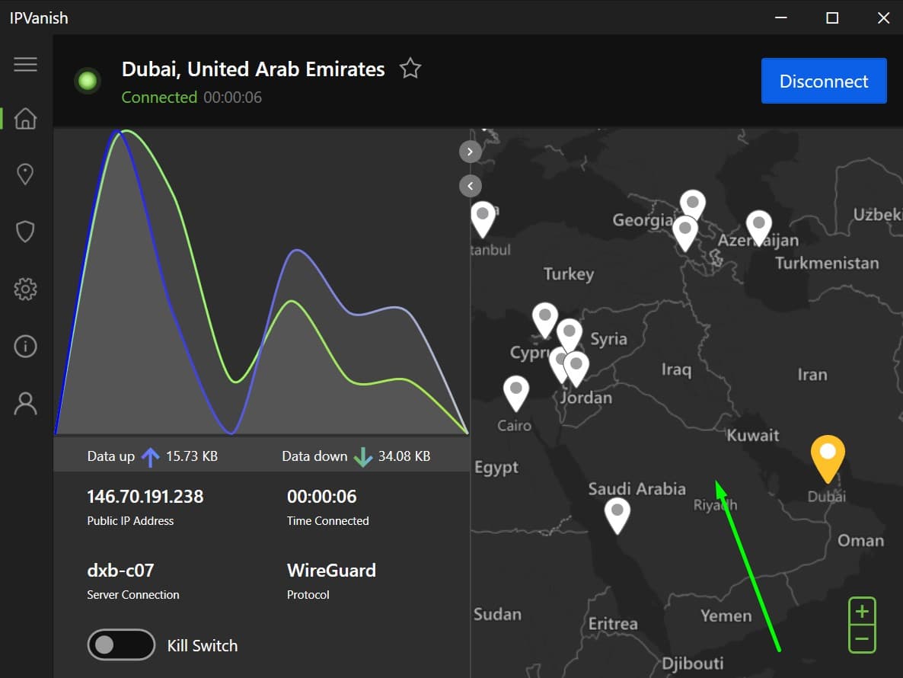The height and width of the screenshot is (678, 903).
Task: Click the Data up 15.73 KB value
Action: 192,456
